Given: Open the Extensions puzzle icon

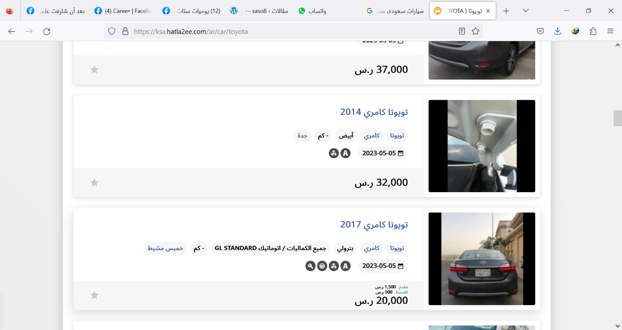Looking at the screenshot, I should tap(593, 31).
